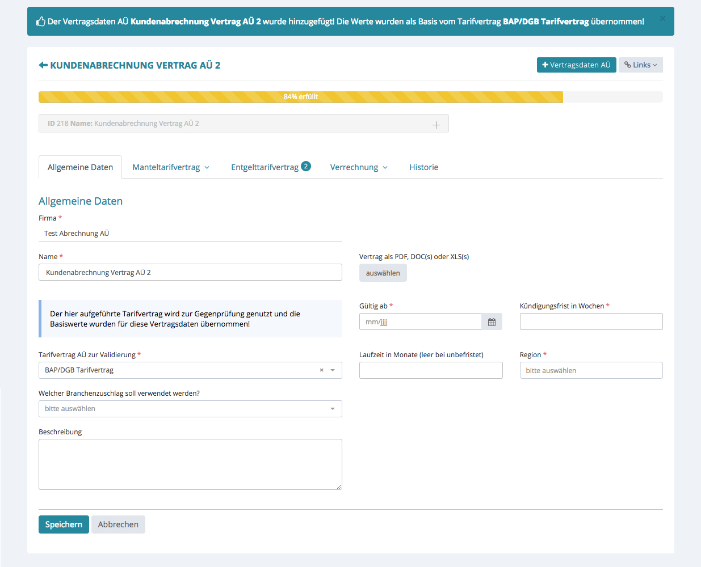Click the back arrow beside the page title

pyautogui.click(x=43, y=65)
